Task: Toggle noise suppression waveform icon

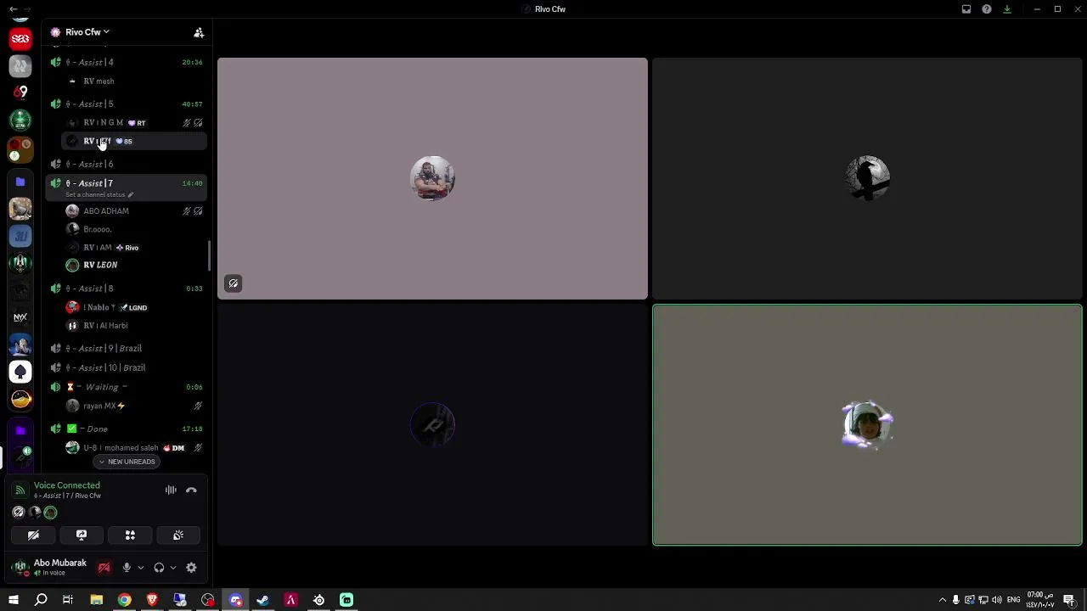Action: click(171, 490)
